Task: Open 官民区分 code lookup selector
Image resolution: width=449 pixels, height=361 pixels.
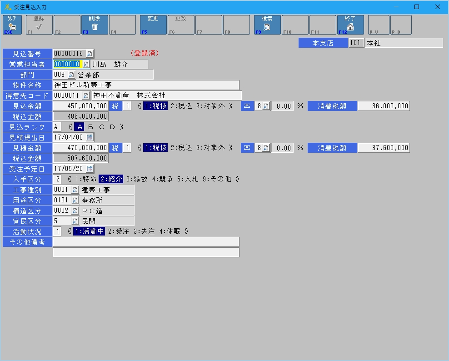Action: (75, 221)
